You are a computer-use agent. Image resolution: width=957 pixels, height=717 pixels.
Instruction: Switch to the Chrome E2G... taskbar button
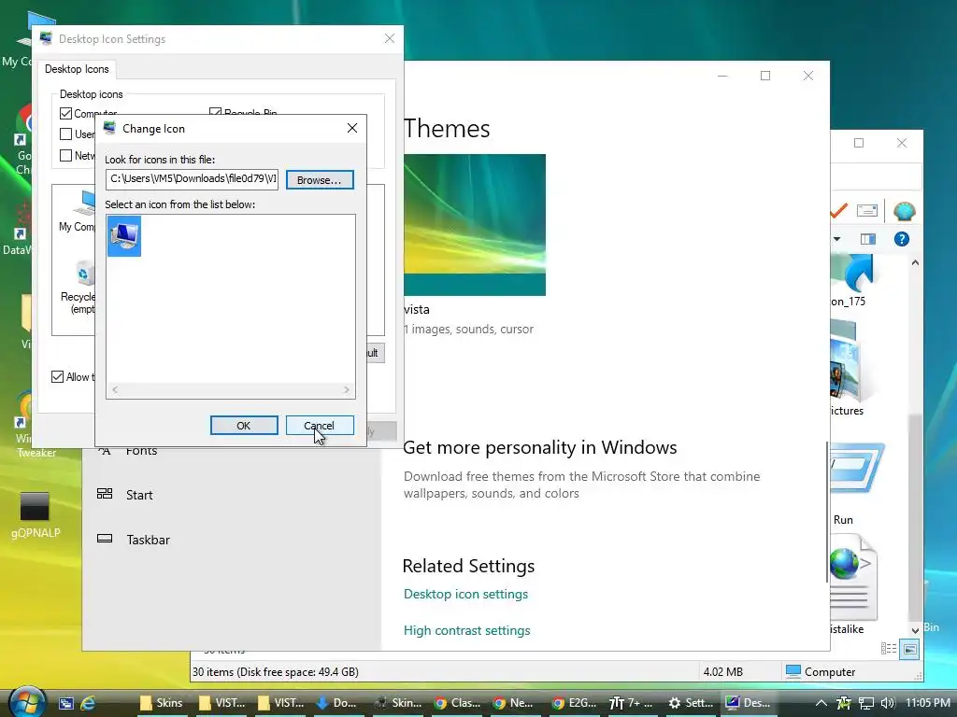(x=574, y=703)
